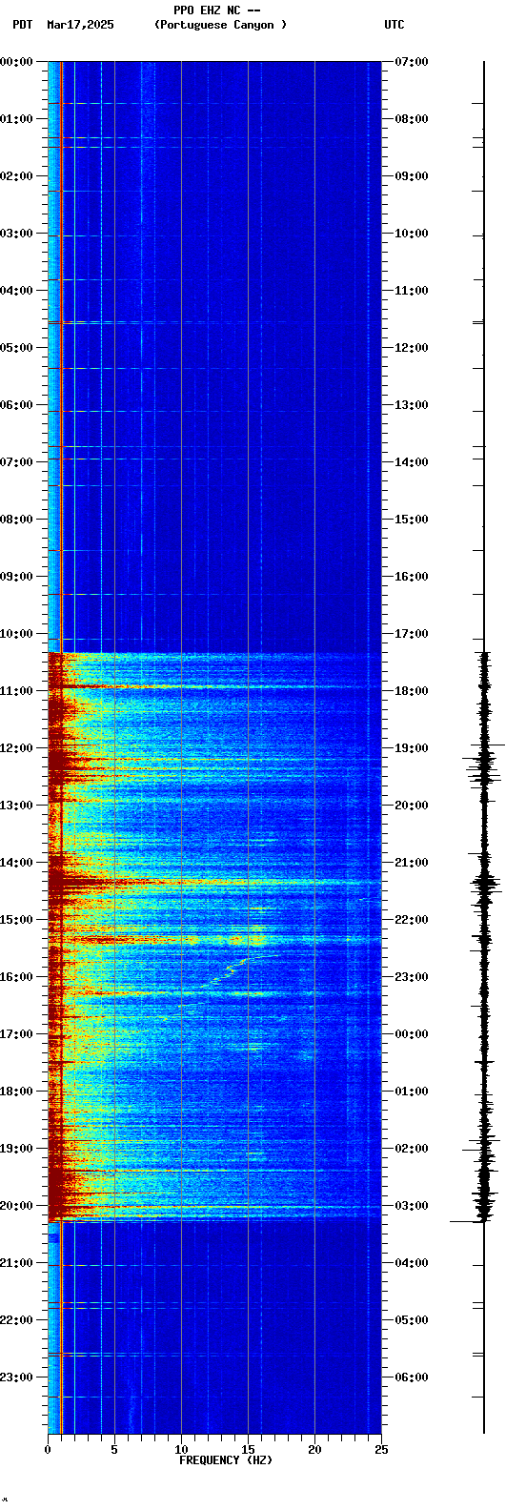This screenshot has width=526, height=1510.
Task: Click the UTC time label '19:00'
Action: (412, 748)
